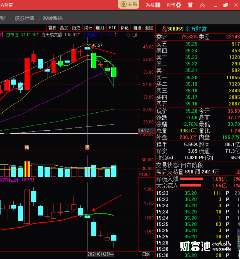The width and height of the screenshot is (240, 259).
Task: Switch to 股转系统 tab
Action: coord(53,18)
